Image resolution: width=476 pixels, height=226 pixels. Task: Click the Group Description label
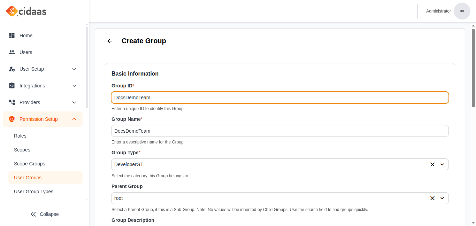click(x=133, y=220)
